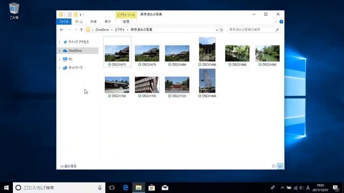Open the Help question mark icon

[x=281, y=21]
